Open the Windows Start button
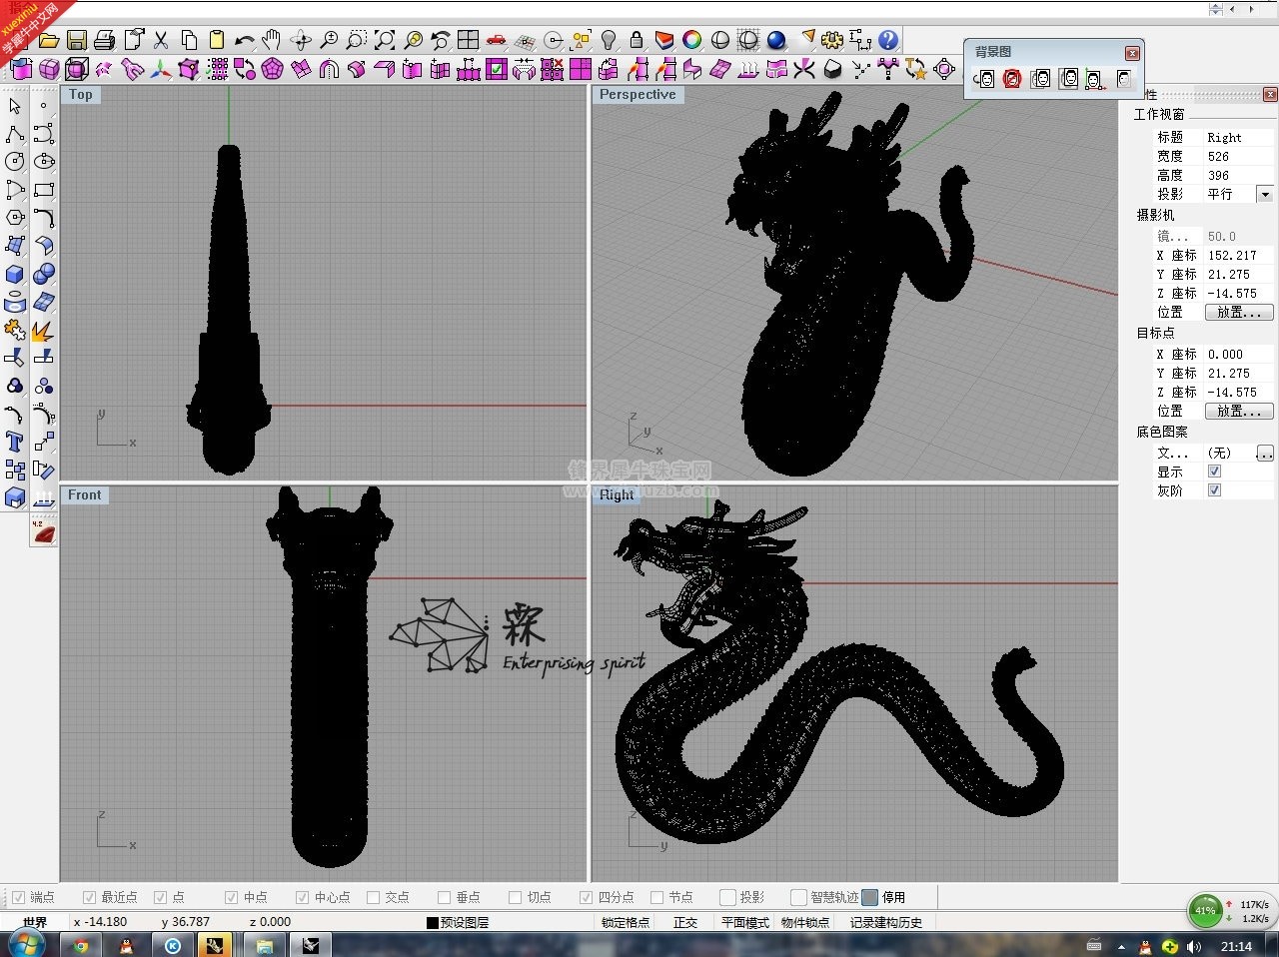Screen dimensions: 1279x957 point(28,944)
